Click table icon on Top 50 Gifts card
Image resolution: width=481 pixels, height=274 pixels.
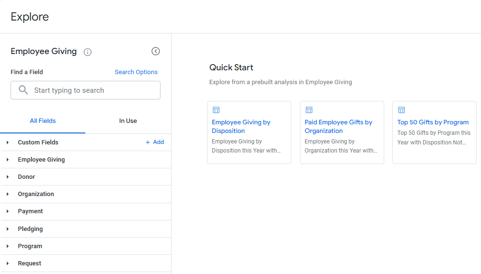[401, 110]
